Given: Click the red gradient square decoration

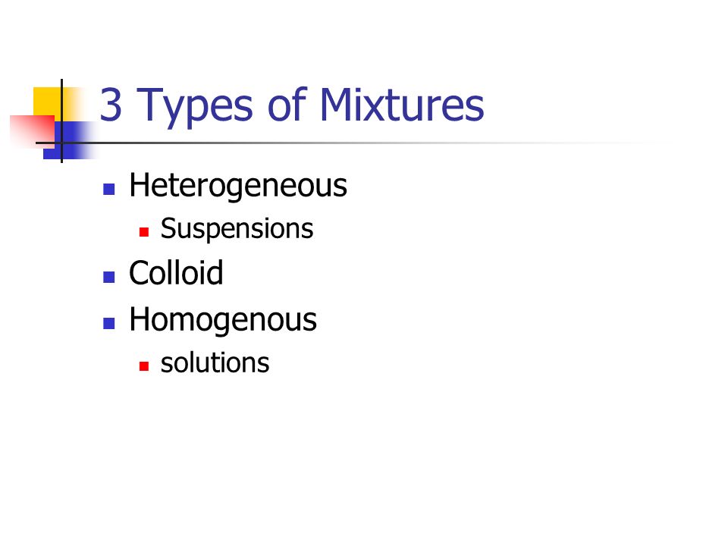Looking at the screenshot, I should point(32,131).
